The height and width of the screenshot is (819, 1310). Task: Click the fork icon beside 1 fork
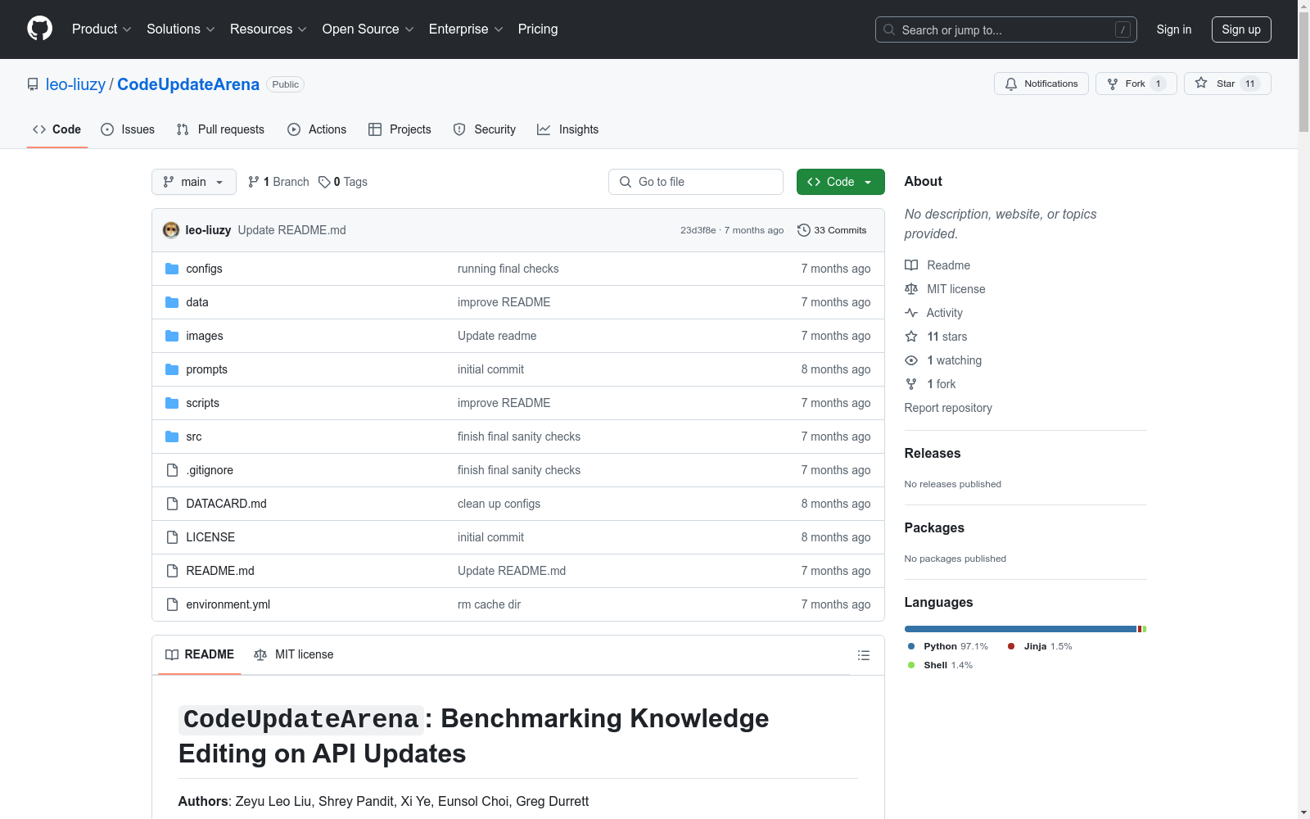click(911, 384)
